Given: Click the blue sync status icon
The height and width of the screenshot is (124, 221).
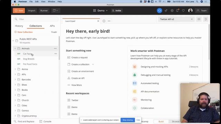Looking at the screenshot, I should click(x=160, y=11).
